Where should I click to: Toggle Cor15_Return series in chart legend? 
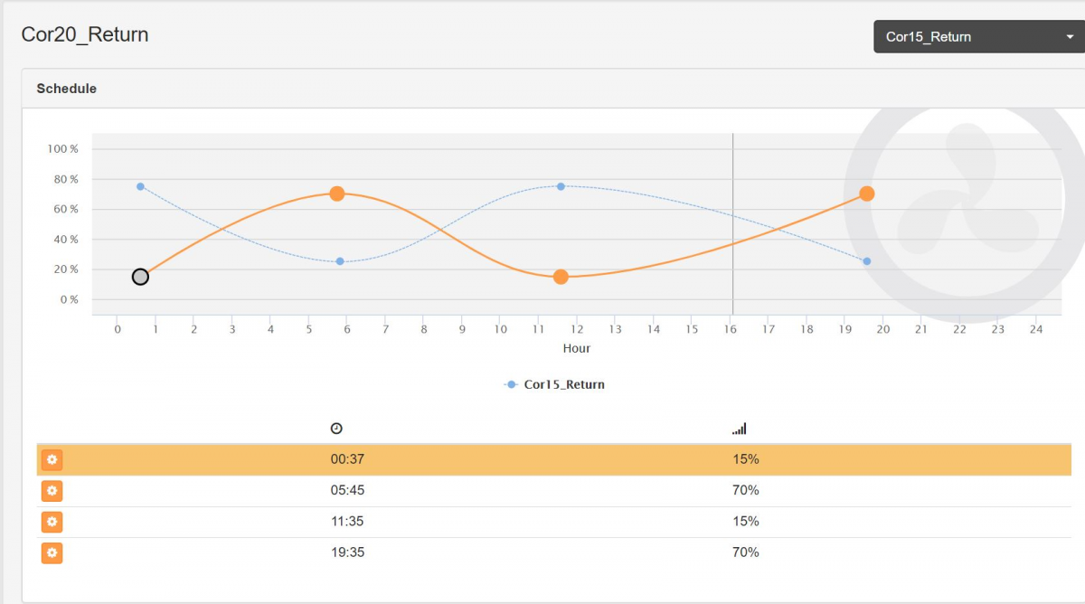click(554, 384)
